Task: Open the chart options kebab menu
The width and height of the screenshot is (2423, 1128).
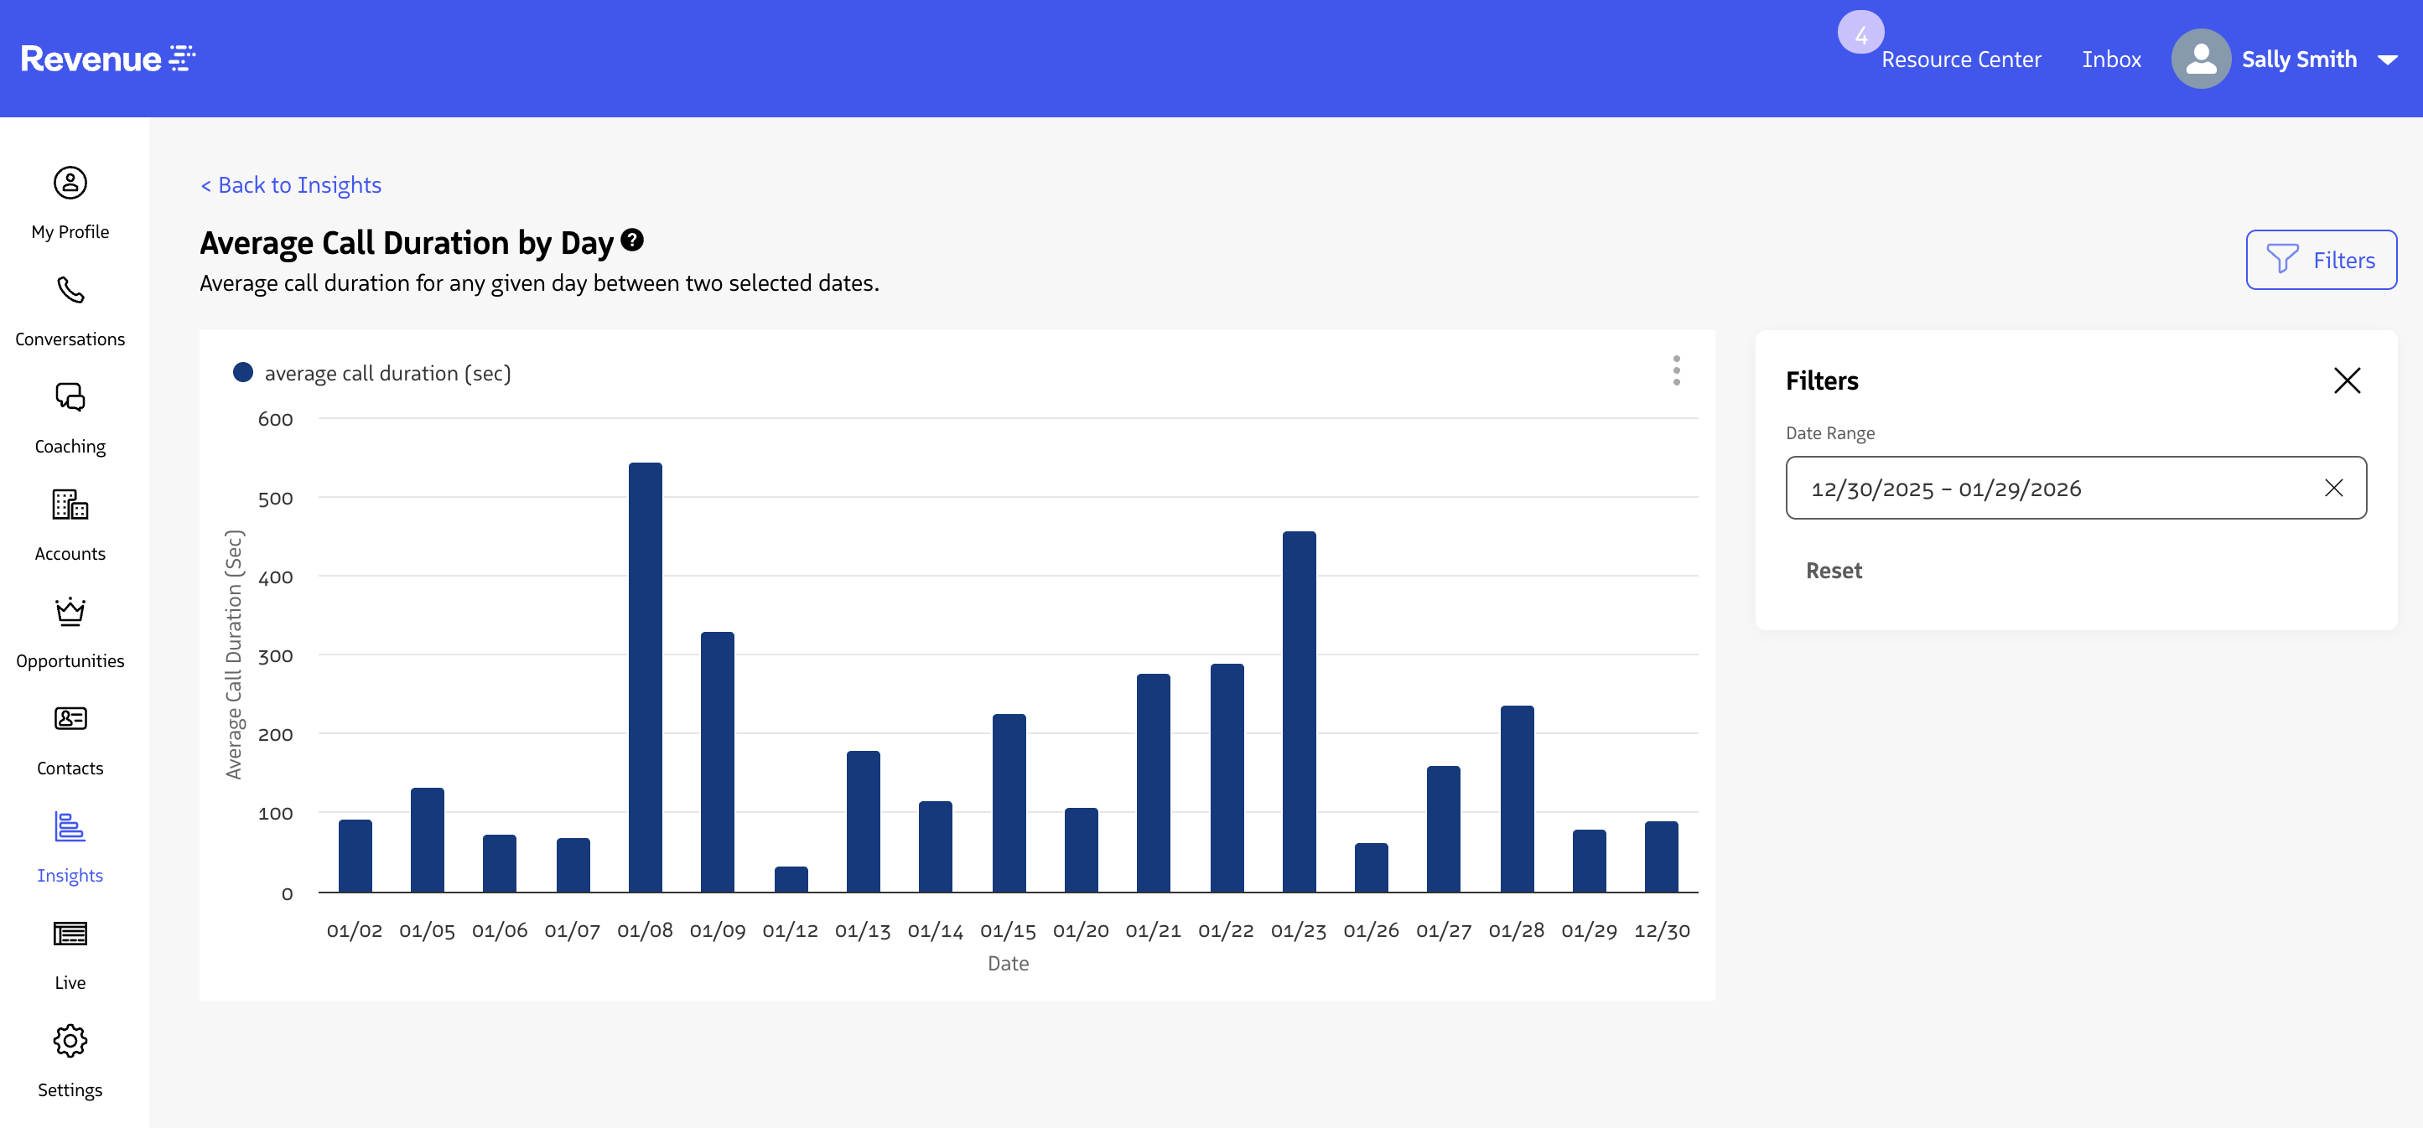Action: (x=1676, y=371)
